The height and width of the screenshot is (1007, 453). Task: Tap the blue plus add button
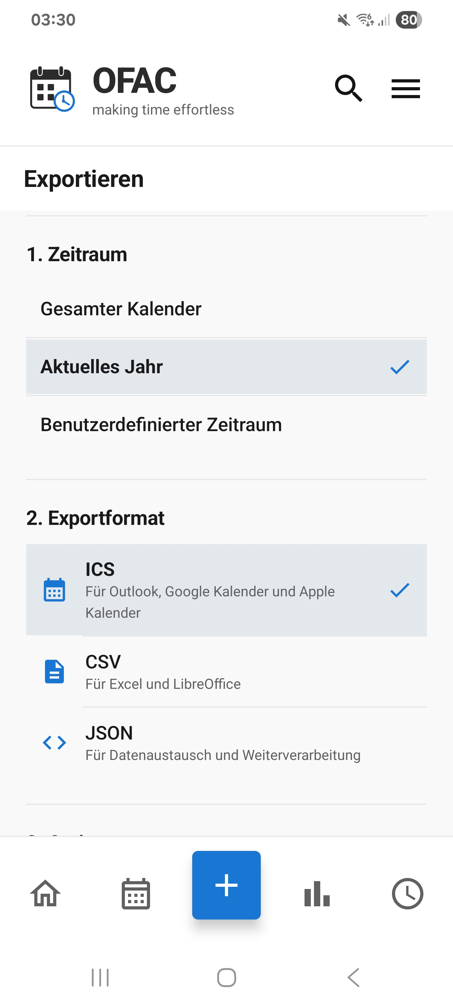[226, 885]
